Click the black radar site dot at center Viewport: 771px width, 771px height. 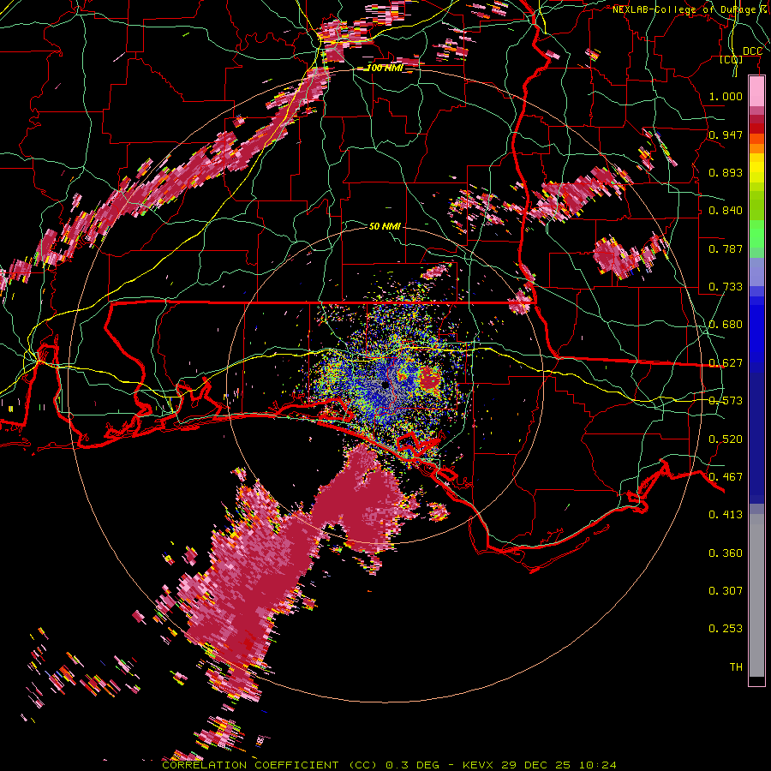[385, 385]
